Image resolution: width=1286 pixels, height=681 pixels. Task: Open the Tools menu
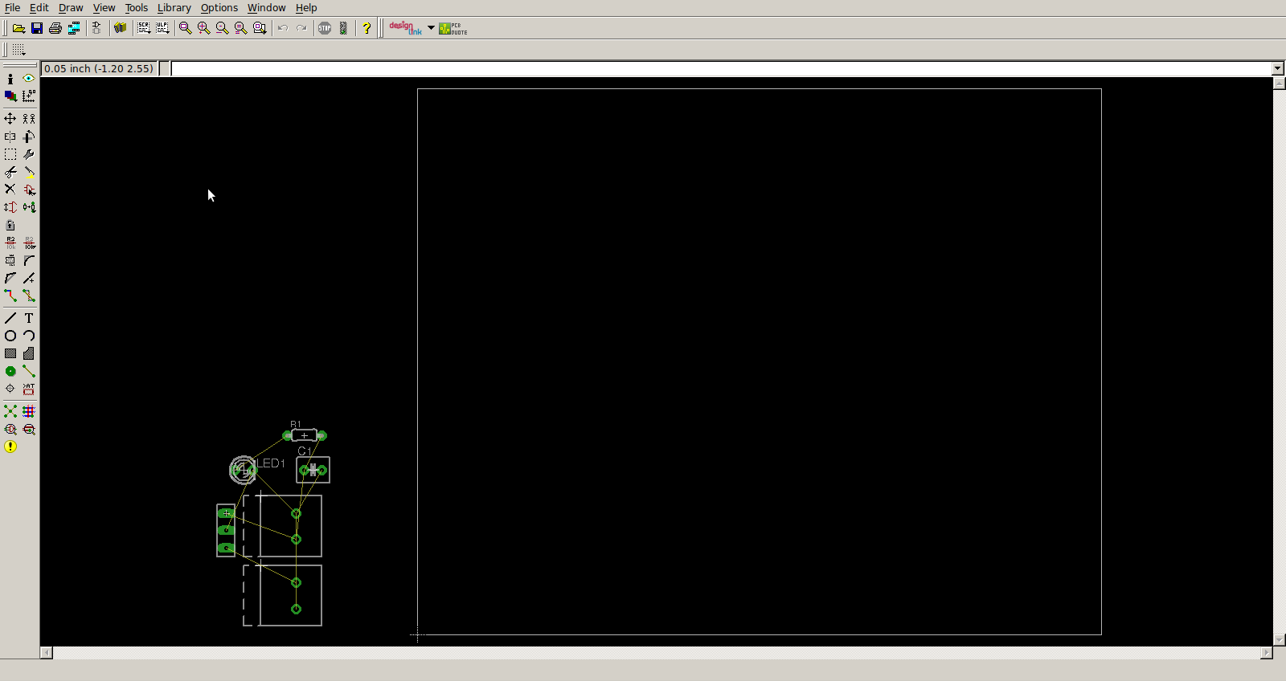click(136, 8)
